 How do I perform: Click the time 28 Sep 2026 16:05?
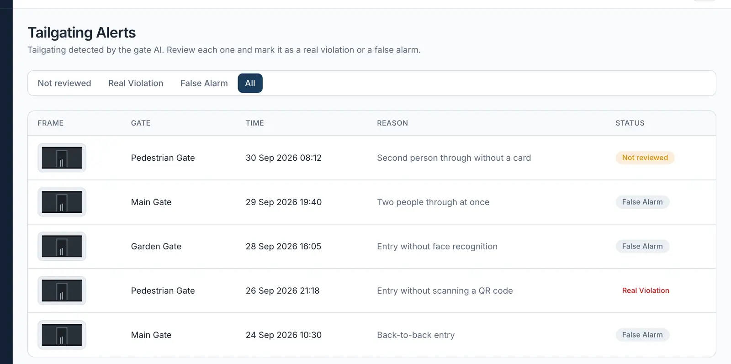(284, 246)
